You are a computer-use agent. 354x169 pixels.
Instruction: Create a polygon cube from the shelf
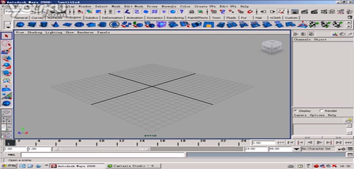tap(32, 24)
